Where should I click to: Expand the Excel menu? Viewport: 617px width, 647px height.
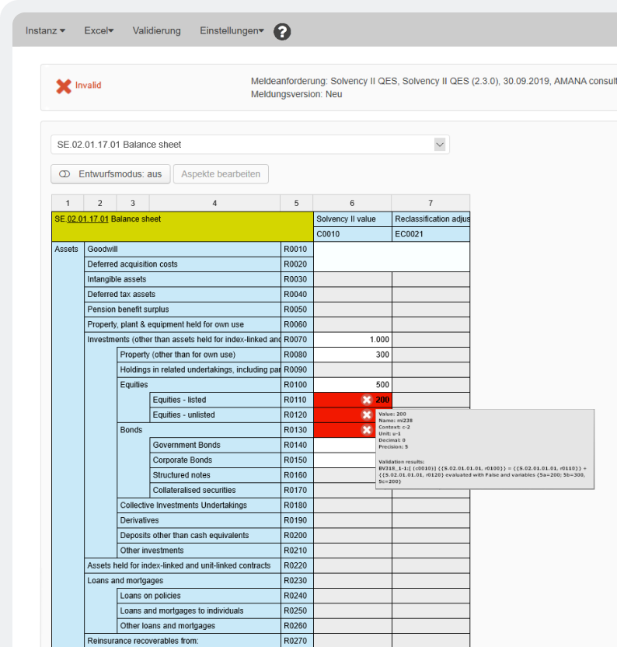[99, 31]
